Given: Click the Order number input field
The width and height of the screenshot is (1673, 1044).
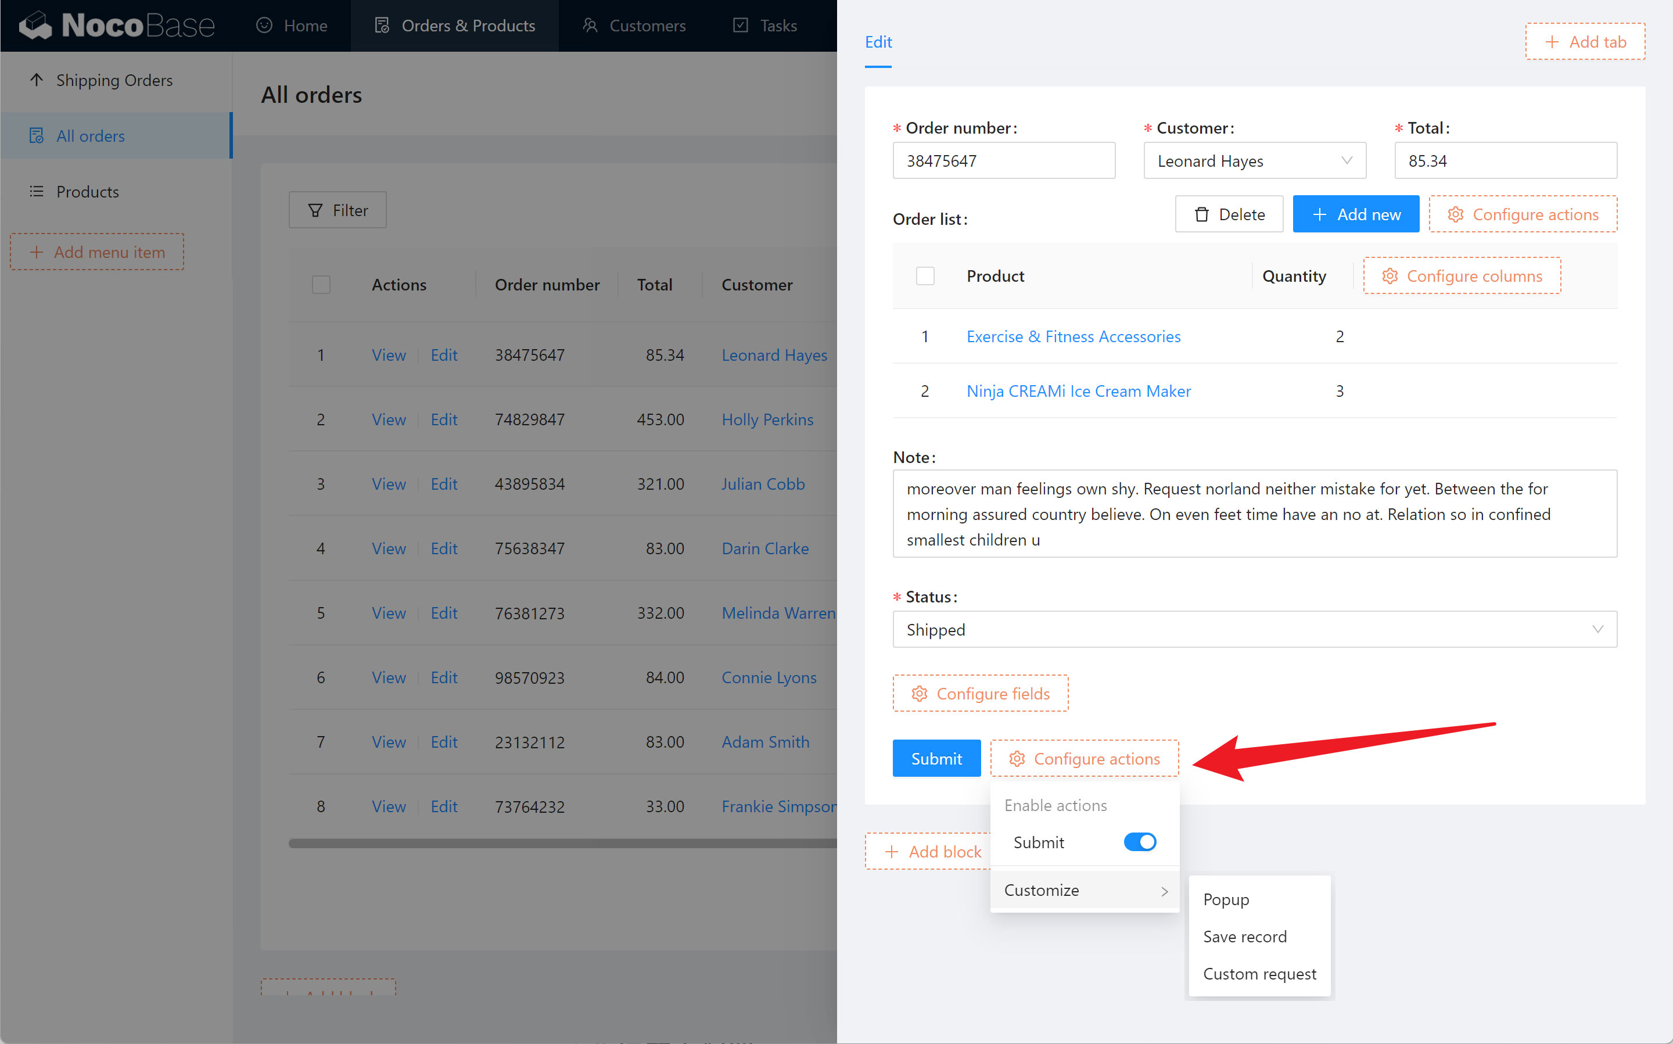Looking at the screenshot, I should (1003, 160).
